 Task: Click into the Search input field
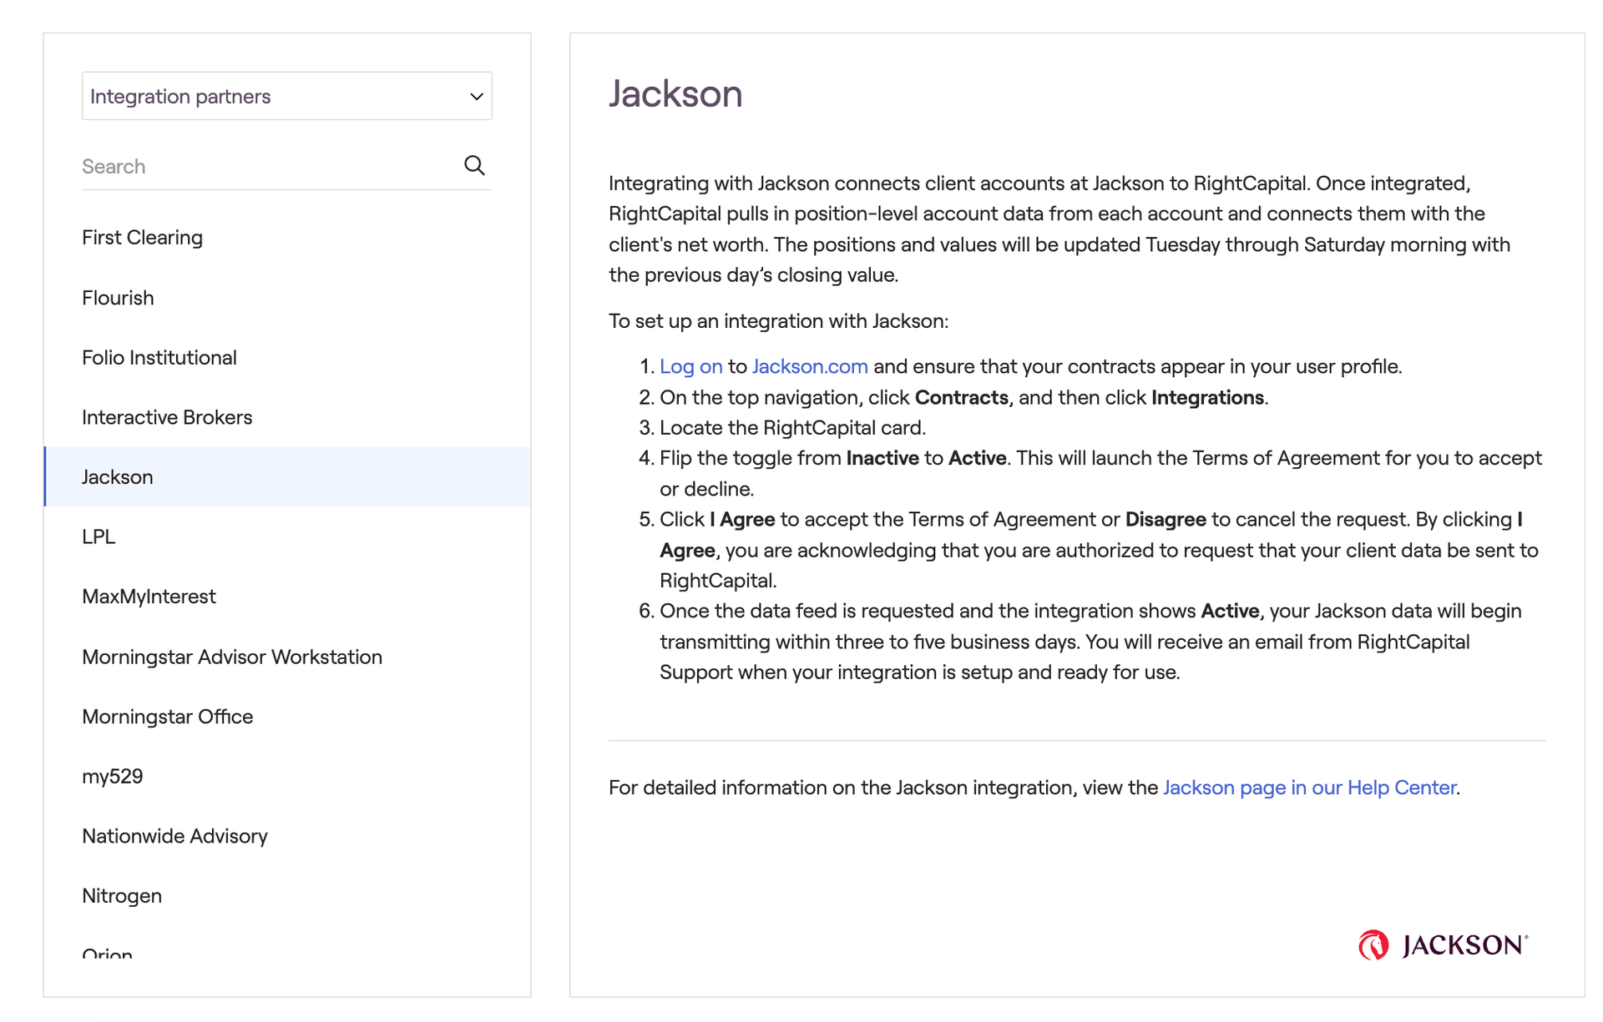(267, 166)
